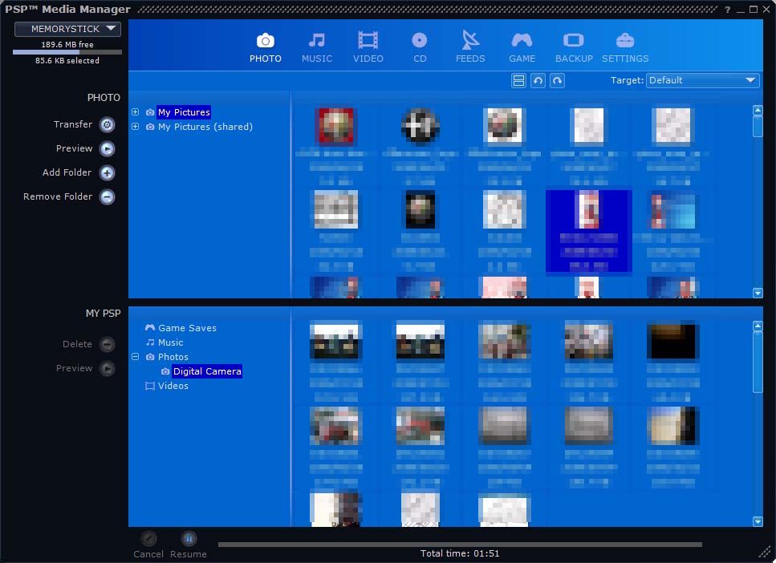Open help with the question mark icon
Image resolution: width=776 pixels, height=563 pixels.
click(728, 10)
